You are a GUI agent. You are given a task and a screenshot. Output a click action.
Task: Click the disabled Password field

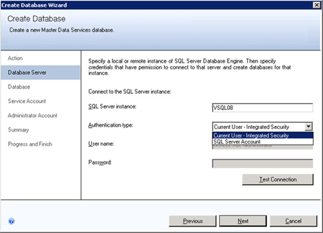(x=262, y=164)
